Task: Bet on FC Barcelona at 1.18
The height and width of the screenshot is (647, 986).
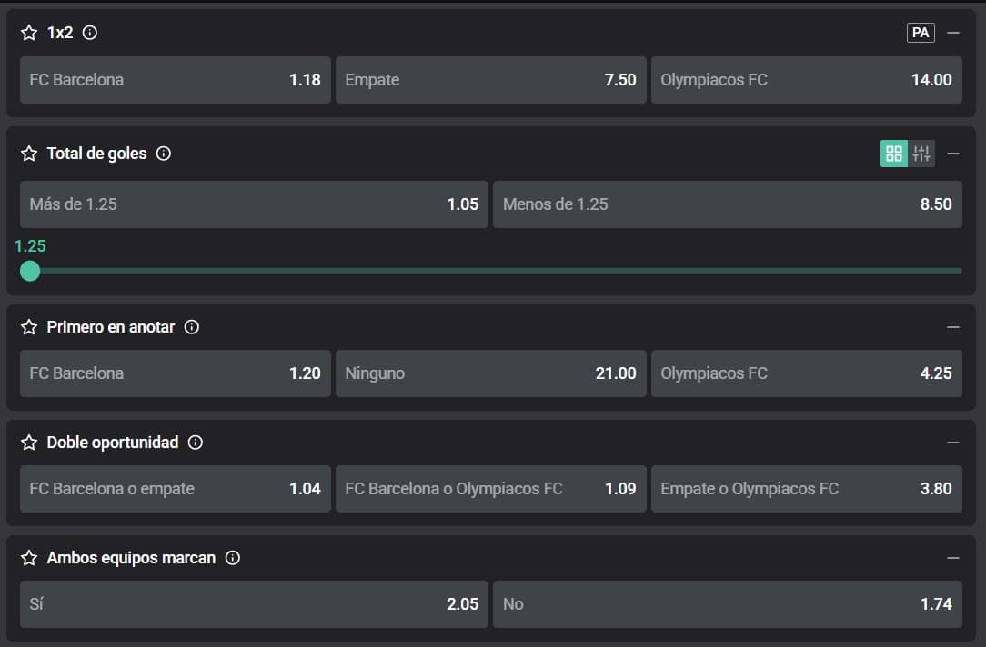Action: (x=175, y=80)
